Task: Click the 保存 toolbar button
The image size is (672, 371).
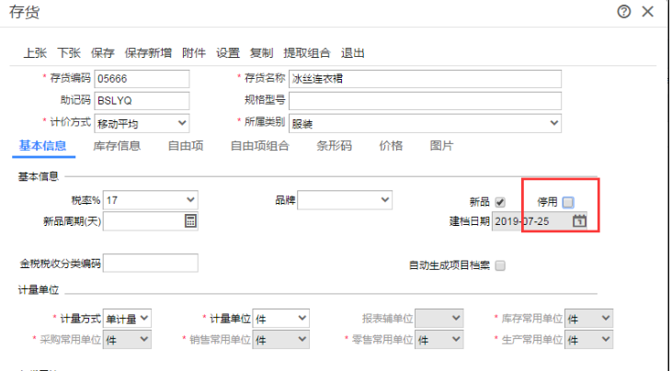Action: [103, 53]
